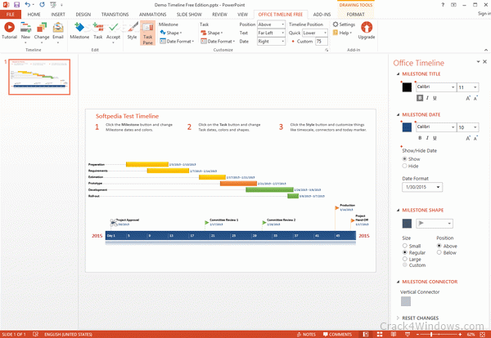Click the Save icon in title bar
This screenshot has width=491, height=338.
coord(16,5)
